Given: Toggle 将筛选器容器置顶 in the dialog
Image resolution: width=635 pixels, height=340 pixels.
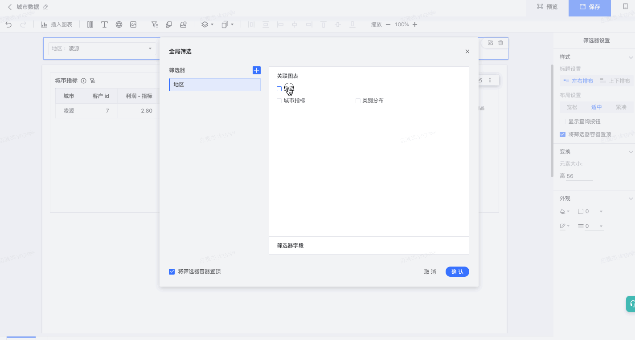Looking at the screenshot, I should [172, 271].
